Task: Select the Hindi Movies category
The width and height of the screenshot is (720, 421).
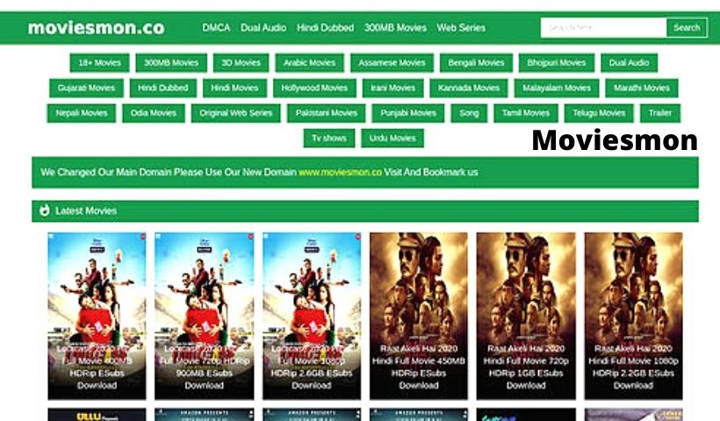Action: click(x=234, y=88)
